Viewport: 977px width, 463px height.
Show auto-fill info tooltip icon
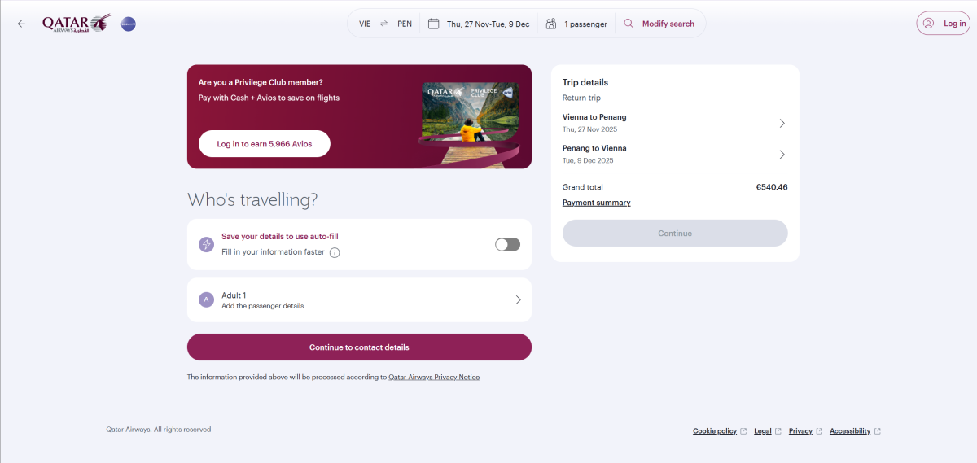pos(335,252)
